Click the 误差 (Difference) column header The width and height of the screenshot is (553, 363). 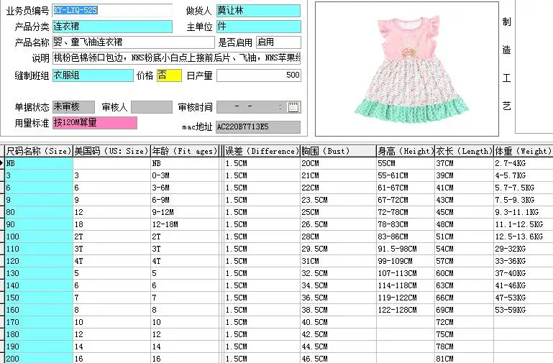click(x=262, y=151)
